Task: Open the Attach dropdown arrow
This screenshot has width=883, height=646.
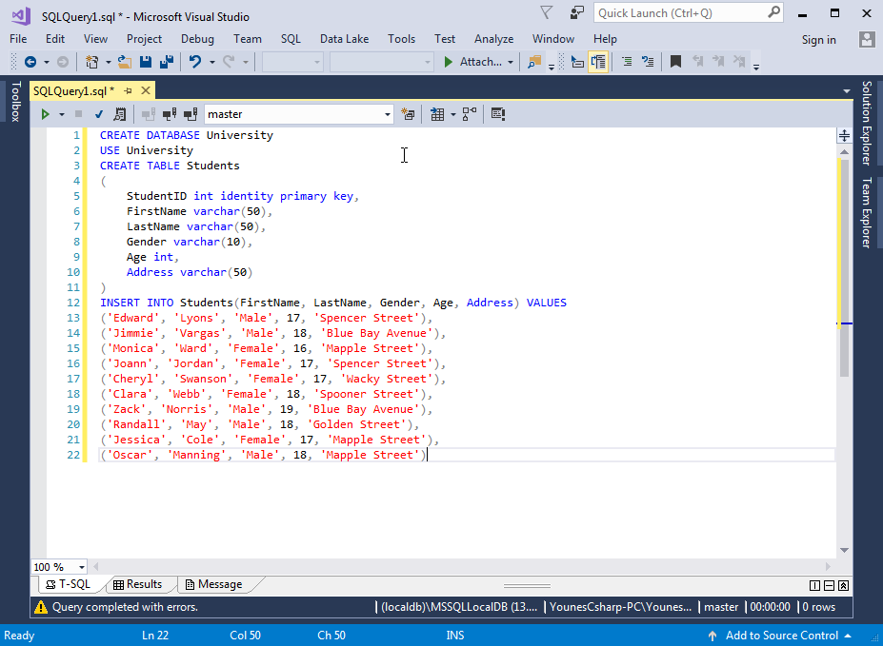Action: click(511, 62)
